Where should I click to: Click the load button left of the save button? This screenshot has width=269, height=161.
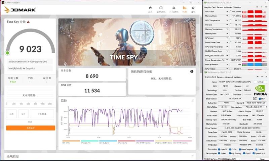click(x=11, y=114)
